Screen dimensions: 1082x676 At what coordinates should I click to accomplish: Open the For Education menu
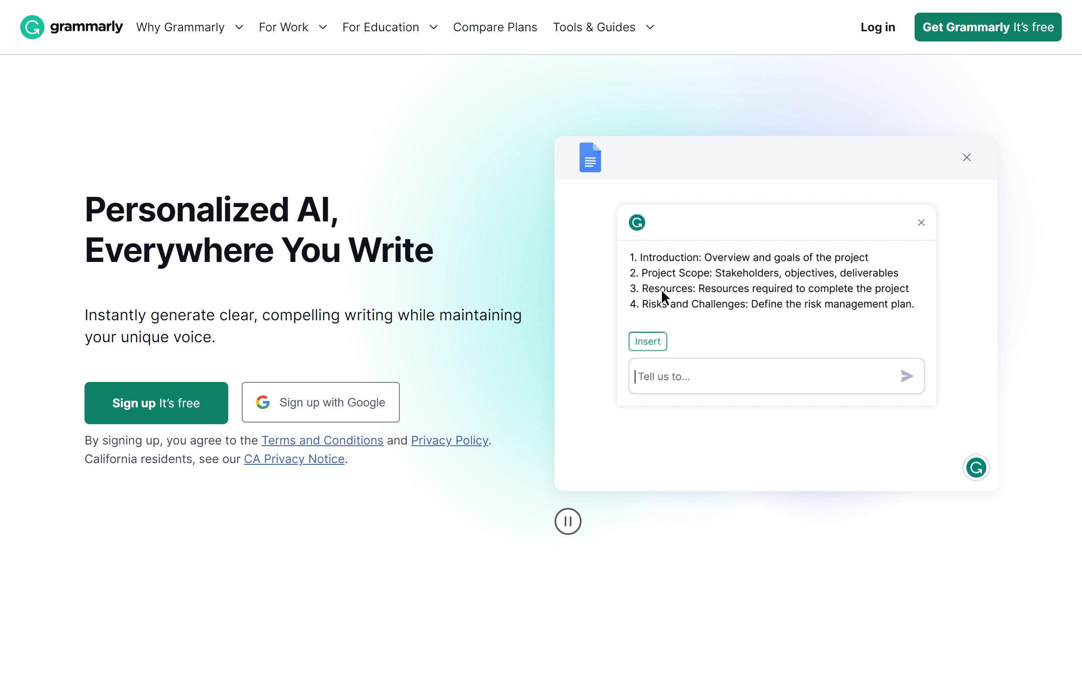pyautogui.click(x=380, y=27)
